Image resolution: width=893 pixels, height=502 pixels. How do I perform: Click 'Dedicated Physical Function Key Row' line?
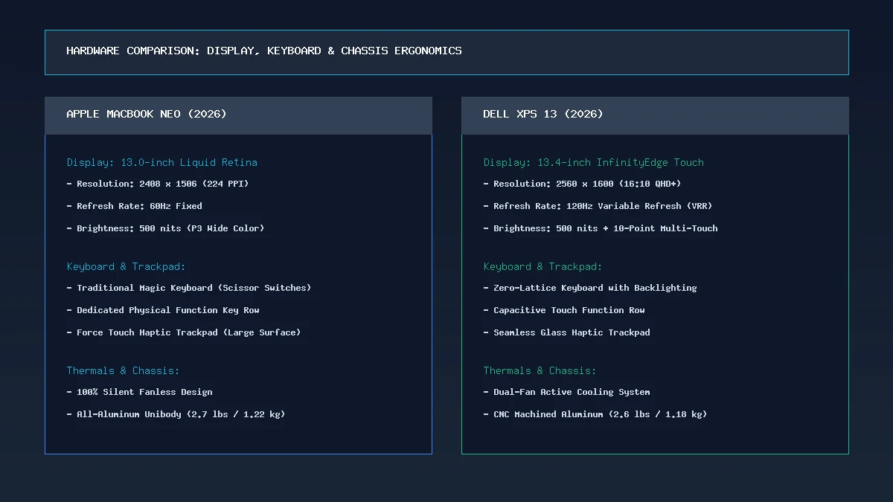(x=163, y=310)
